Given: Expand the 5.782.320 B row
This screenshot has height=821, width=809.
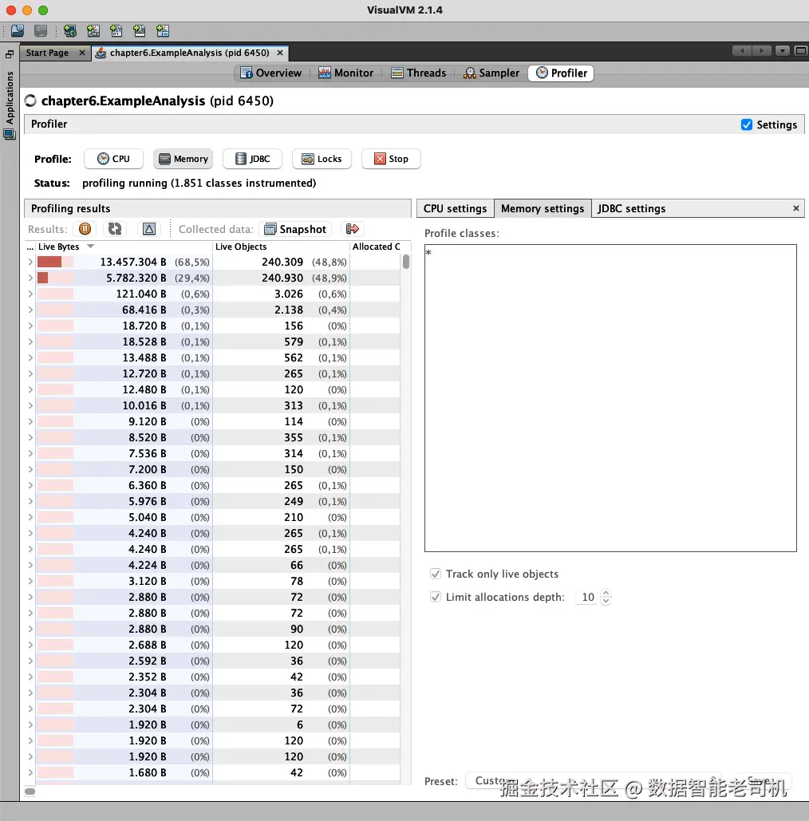Looking at the screenshot, I should [x=30, y=278].
